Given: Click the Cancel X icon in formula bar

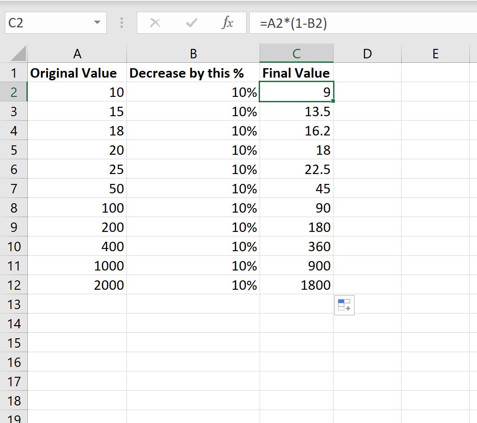Looking at the screenshot, I should (x=155, y=23).
